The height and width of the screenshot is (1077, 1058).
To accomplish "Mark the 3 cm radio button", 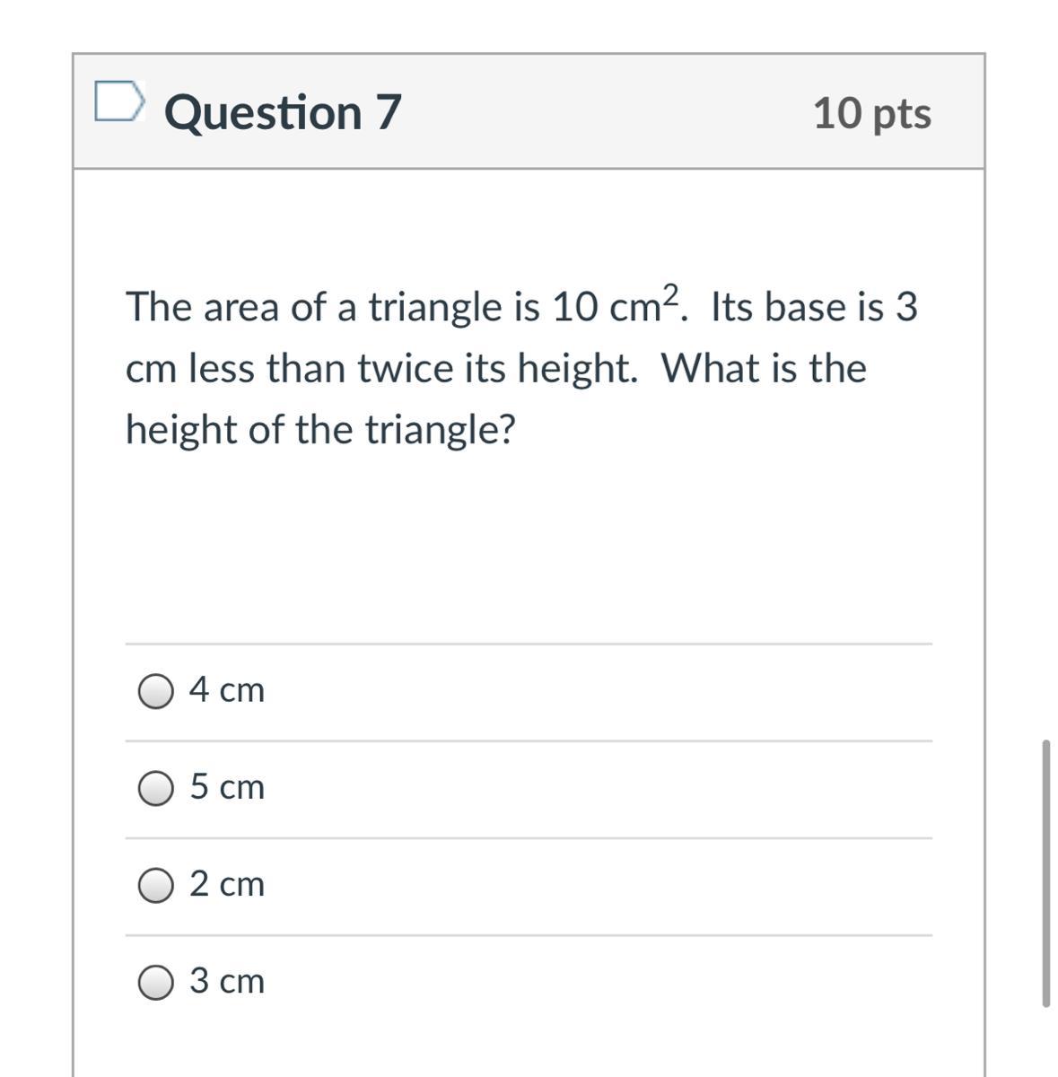I will point(156,983).
